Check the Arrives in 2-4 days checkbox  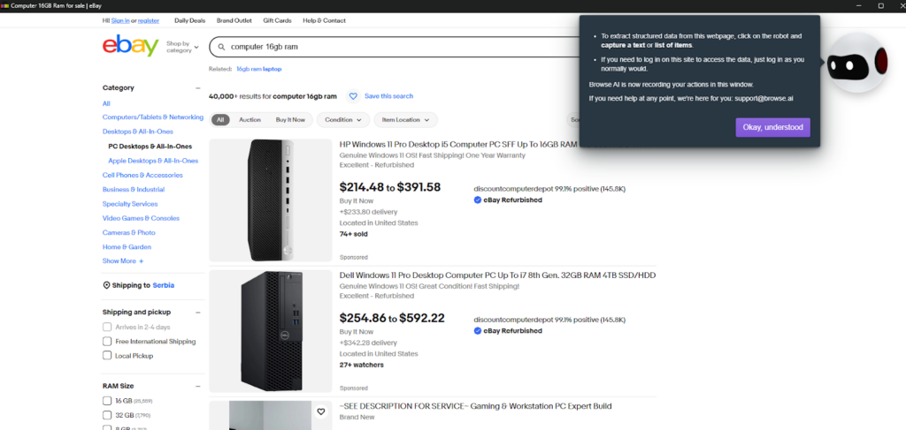point(107,327)
